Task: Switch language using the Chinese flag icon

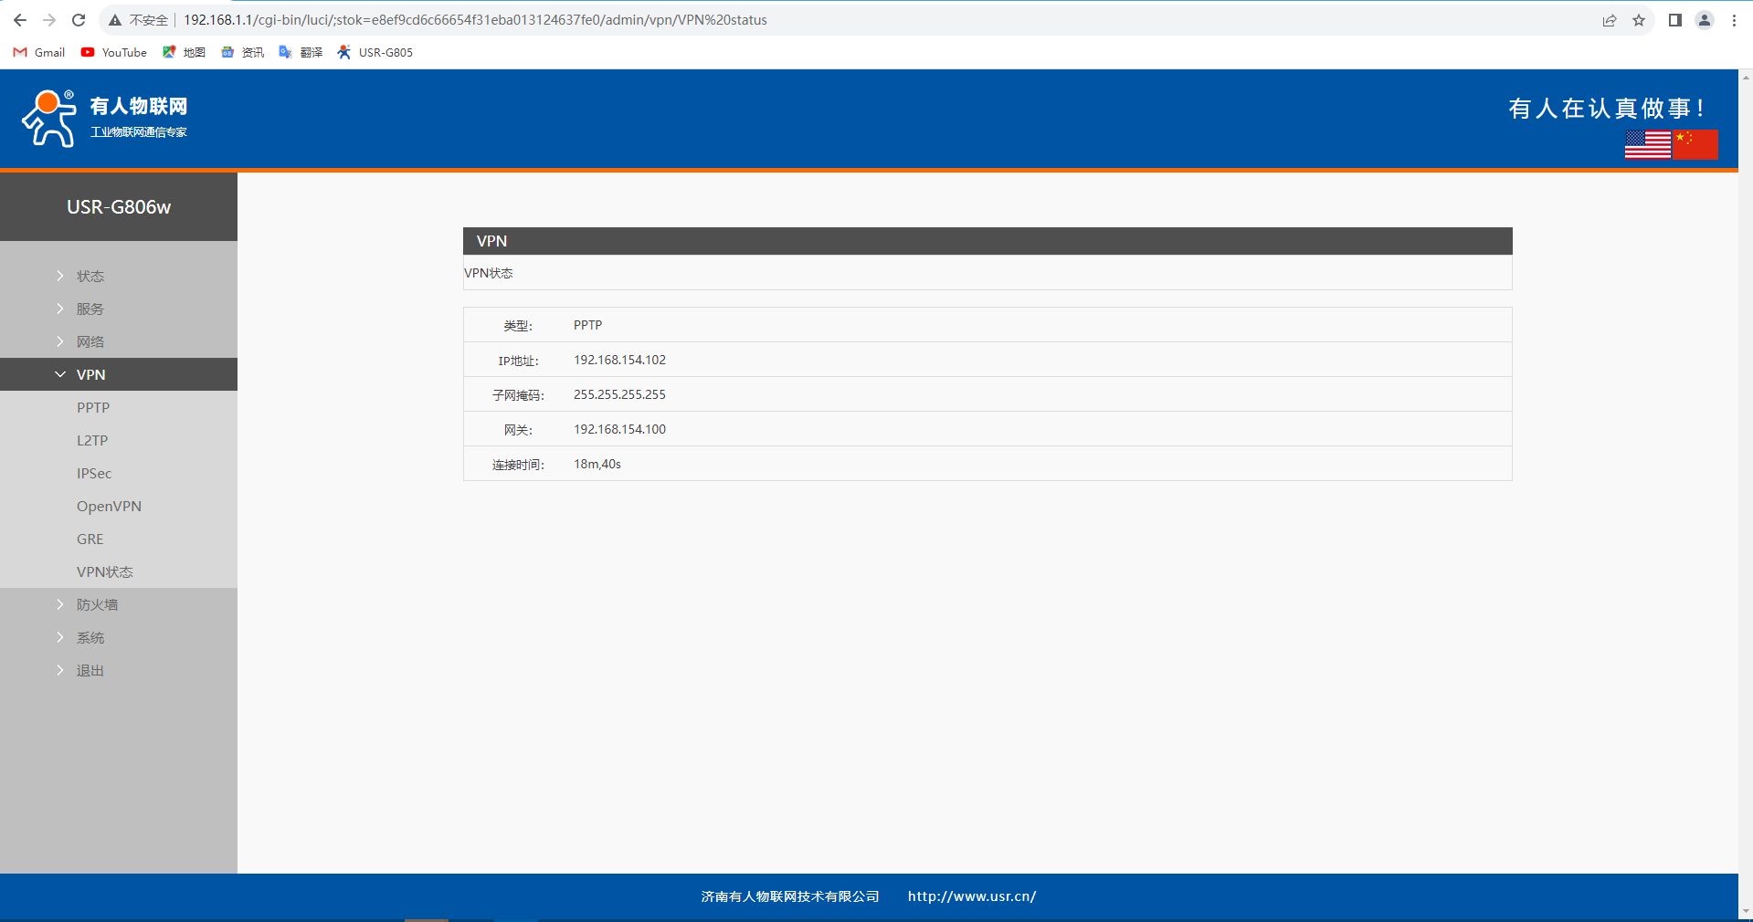Action: (1695, 144)
